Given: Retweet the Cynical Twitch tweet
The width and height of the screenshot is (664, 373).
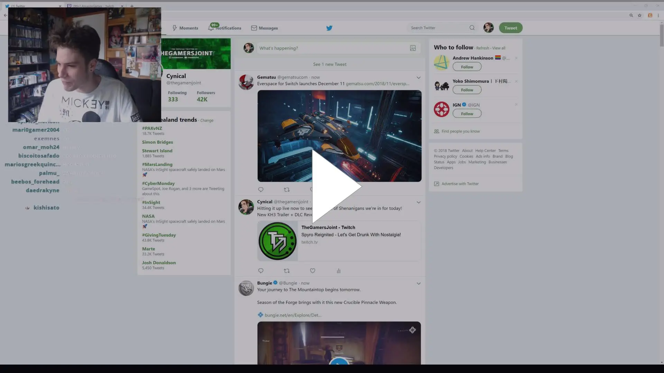Looking at the screenshot, I should [x=287, y=271].
